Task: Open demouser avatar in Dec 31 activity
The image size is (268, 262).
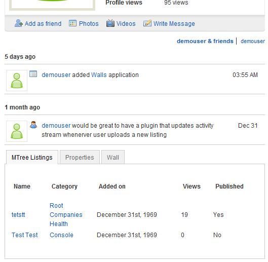Action: [x=17, y=131]
